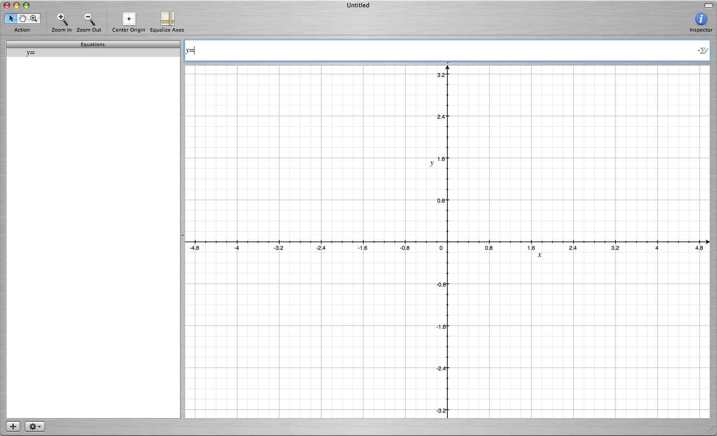Click the toolbar toggle pill button

[708, 5]
